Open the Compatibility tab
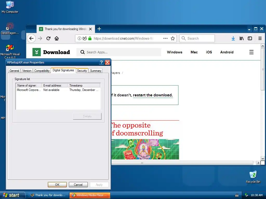The width and height of the screenshot is (266, 199). coord(42,71)
